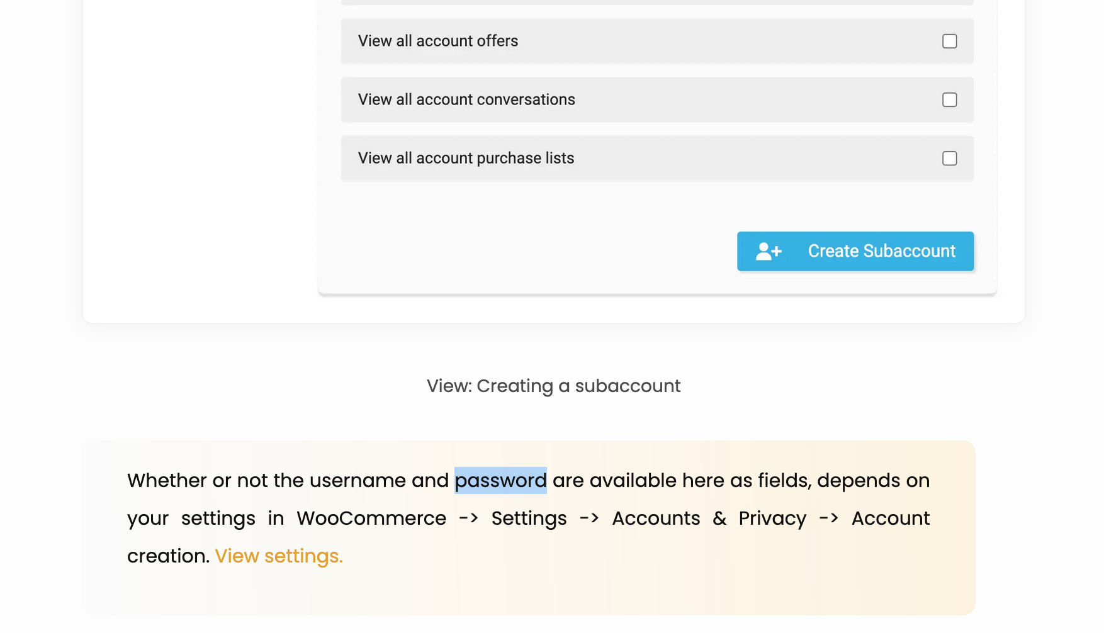Image resolution: width=1104 pixels, height=633 pixels.
Task: Click the word Privacy in the notice path
Action: pos(772,518)
